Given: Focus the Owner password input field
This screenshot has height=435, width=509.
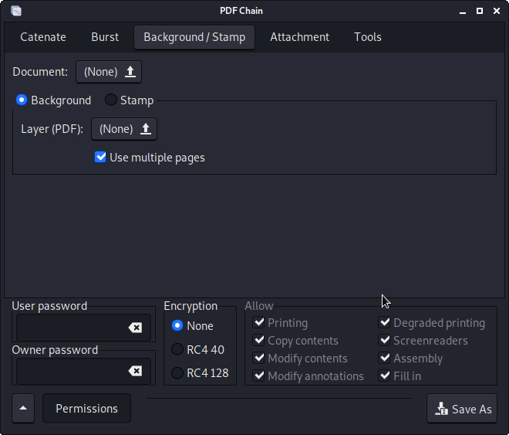Looking at the screenshot, I should [84, 371].
